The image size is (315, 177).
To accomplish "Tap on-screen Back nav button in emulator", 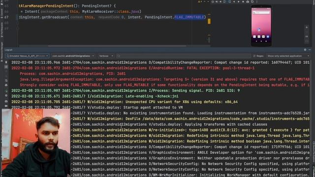I will [256, 41].
